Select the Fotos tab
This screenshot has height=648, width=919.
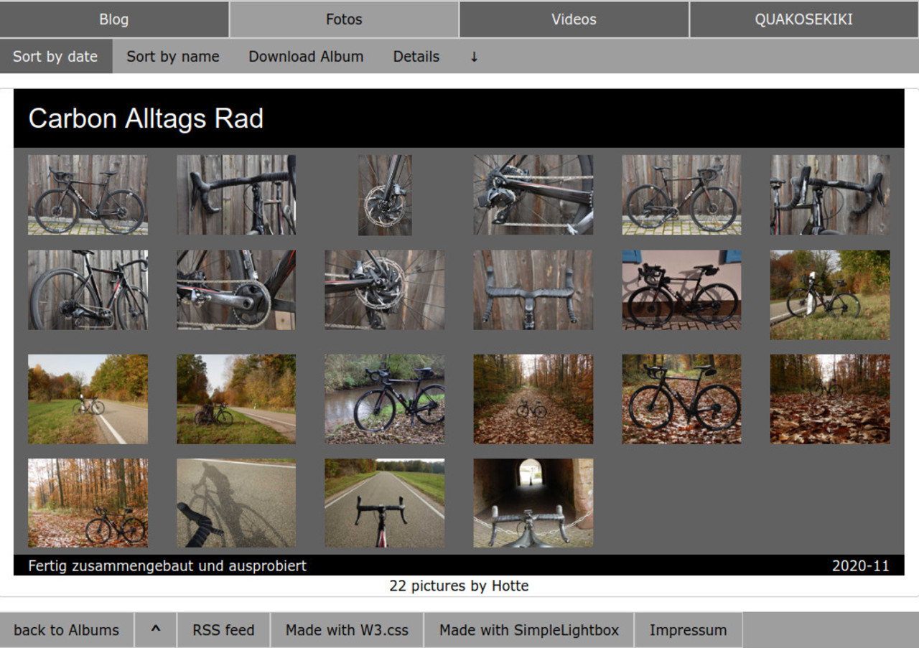[344, 19]
